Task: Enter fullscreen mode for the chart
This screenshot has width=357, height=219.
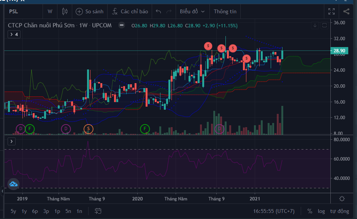Action: pyautogui.click(x=332, y=11)
